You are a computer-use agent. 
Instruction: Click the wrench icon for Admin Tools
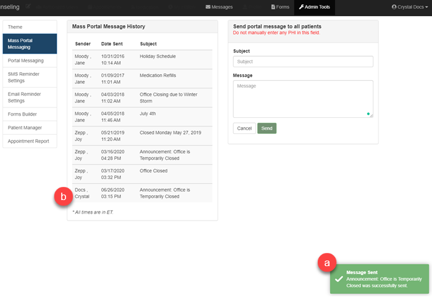(301, 7)
